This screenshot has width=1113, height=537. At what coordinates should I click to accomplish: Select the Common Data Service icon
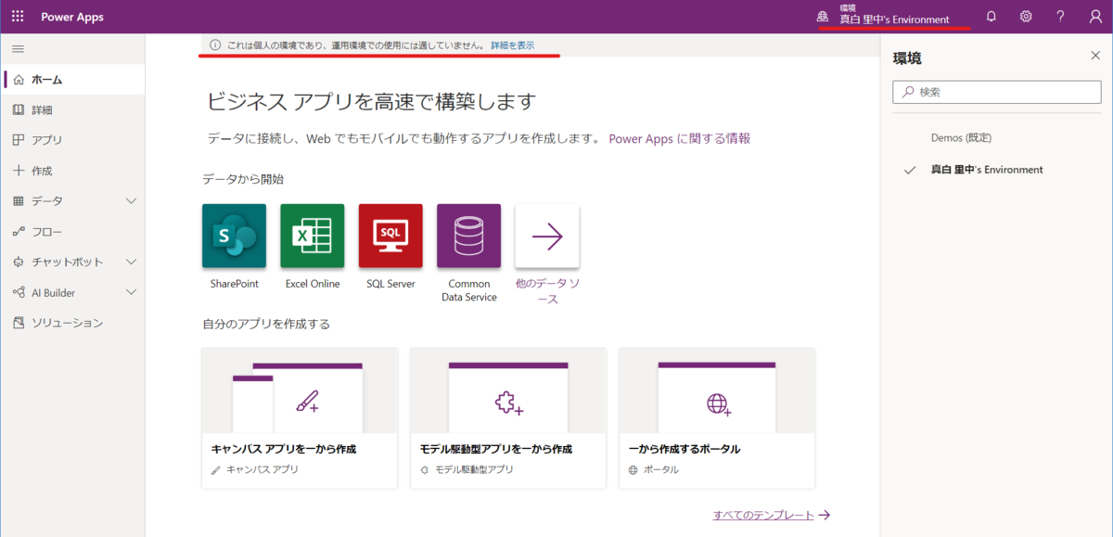(x=468, y=236)
